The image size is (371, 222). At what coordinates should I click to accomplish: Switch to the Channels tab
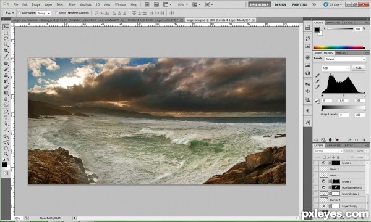334,146
